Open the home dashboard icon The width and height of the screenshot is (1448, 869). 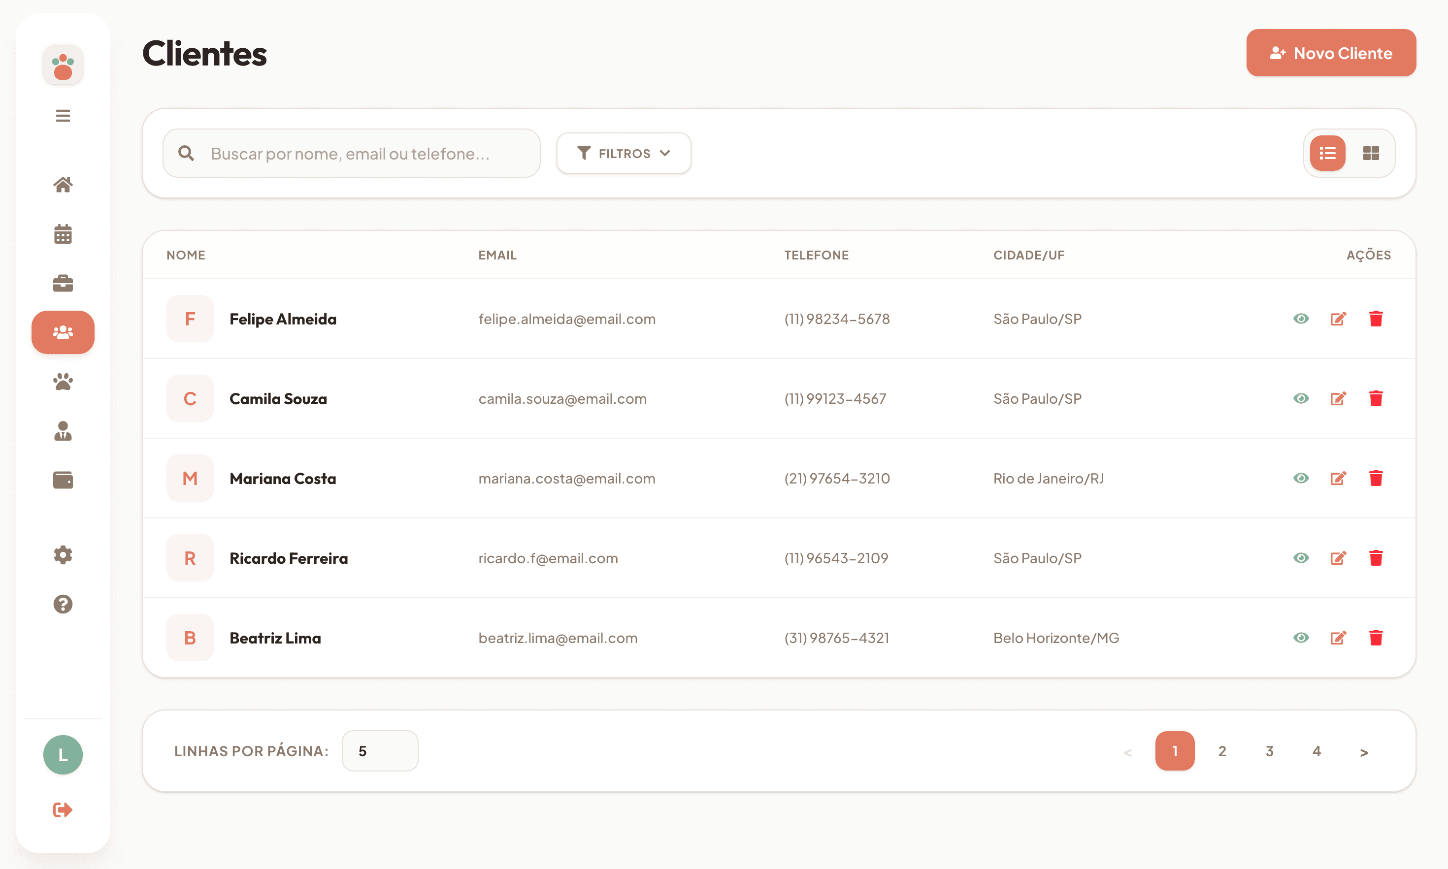[x=63, y=185]
